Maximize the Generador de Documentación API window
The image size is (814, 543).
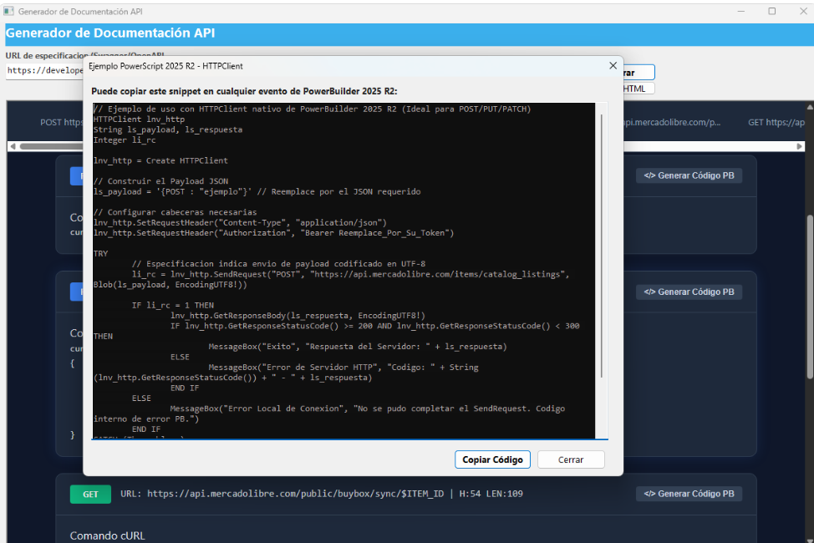coord(772,11)
